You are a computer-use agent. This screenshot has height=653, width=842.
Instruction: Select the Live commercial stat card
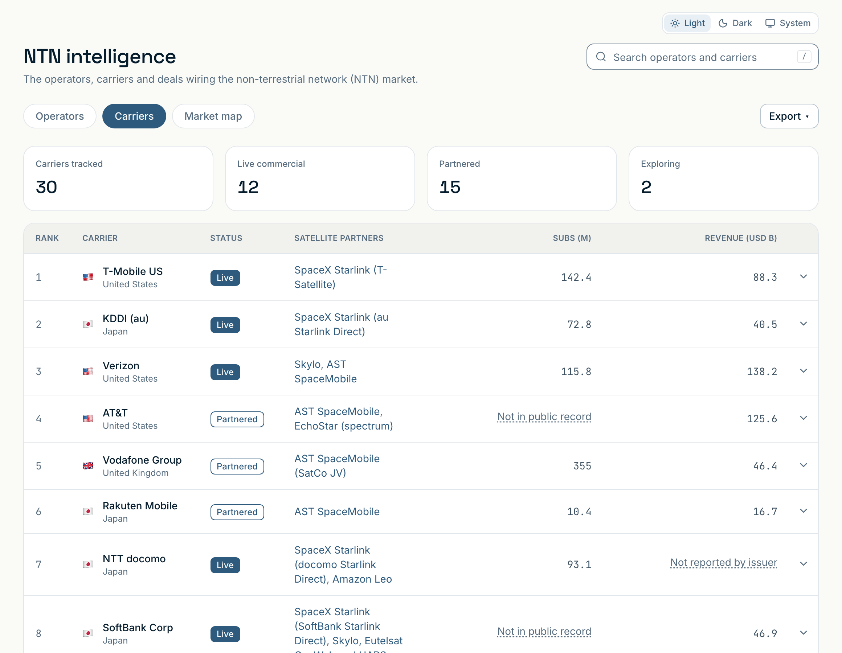click(x=320, y=178)
